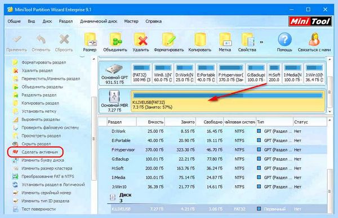The height and width of the screenshot is (218, 338).
Task: Select the D:Work row in partition table
Action: pyautogui.click(x=212, y=131)
